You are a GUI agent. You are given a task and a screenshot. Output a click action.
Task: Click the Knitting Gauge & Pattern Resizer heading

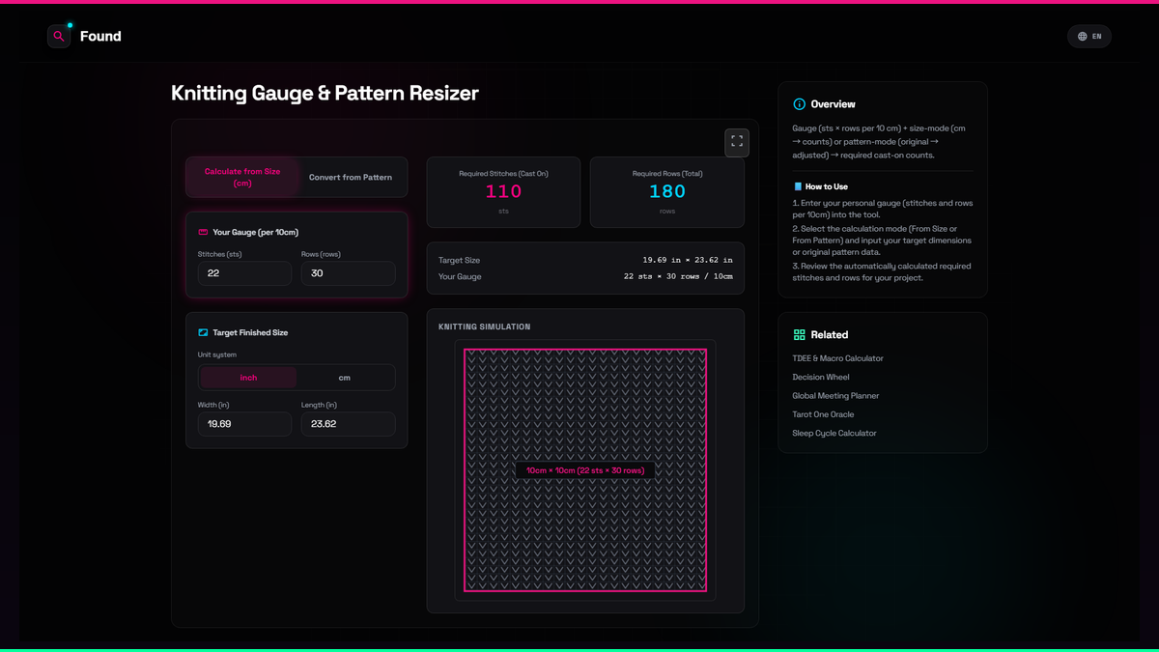[x=325, y=94]
